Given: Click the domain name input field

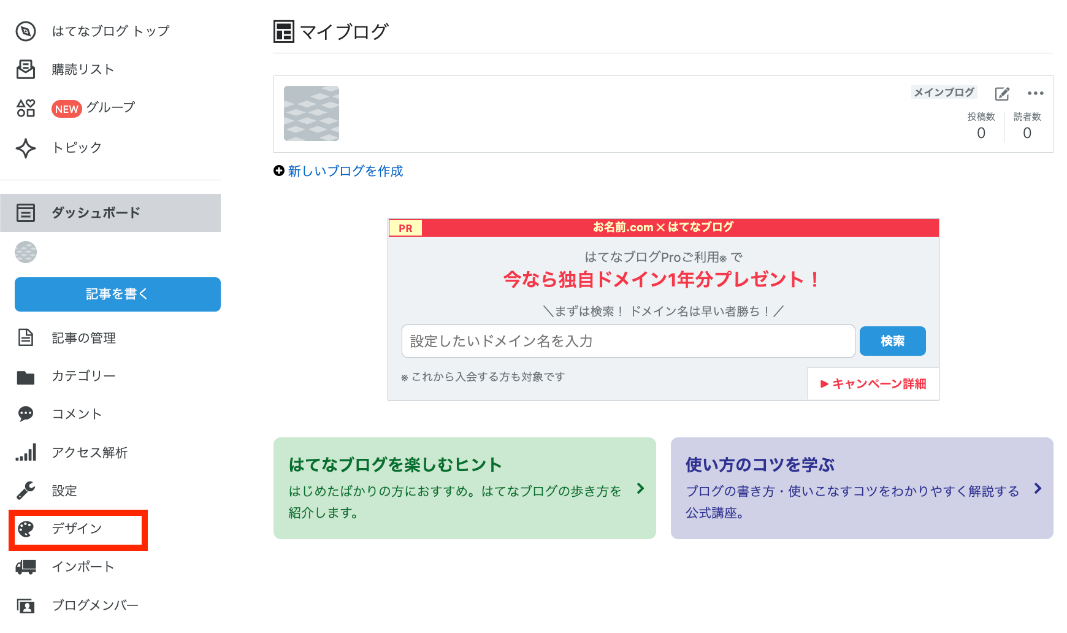Looking at the screenshot, I should (629, 341).
